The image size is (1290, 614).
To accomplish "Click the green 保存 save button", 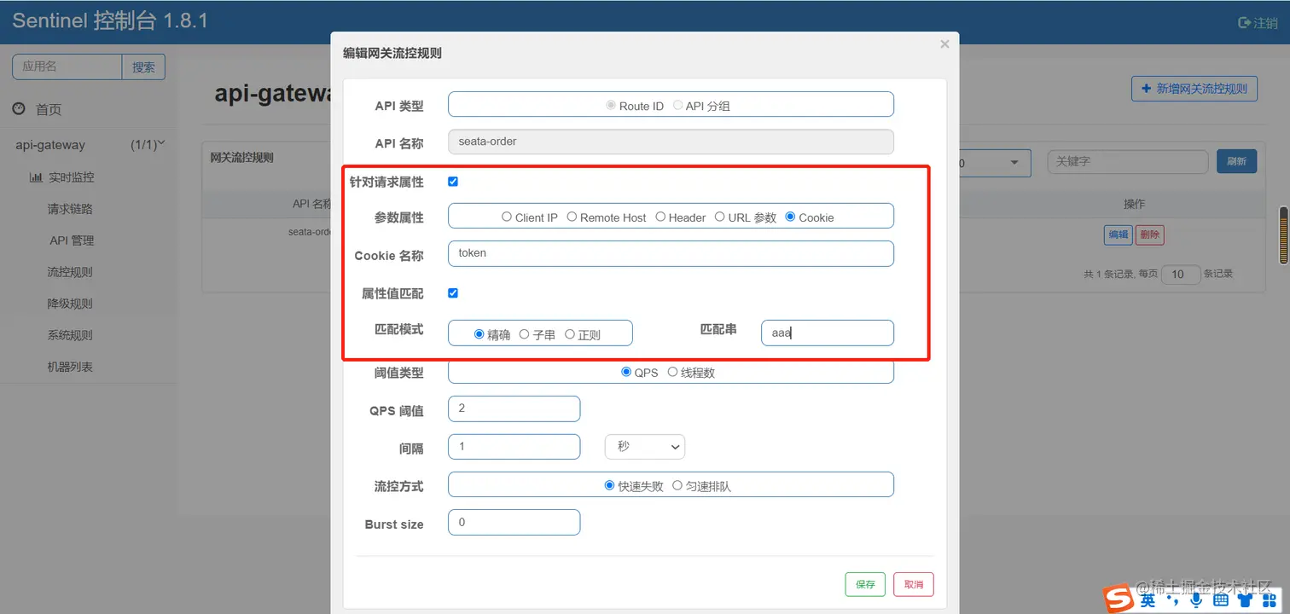I will tap(865, 584).
